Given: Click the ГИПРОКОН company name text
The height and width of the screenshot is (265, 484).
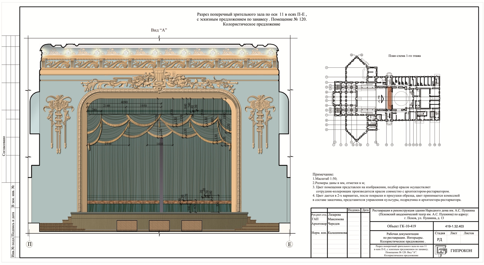Looking at the screenshot, I should pyautogui.click(x=461, y=251).
